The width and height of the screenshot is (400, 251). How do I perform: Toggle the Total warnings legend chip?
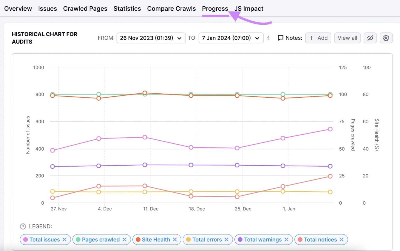tap(263, 240)
